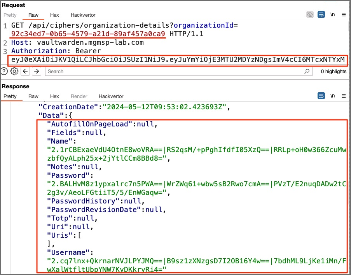Toggle line wrap icon in Response panel

coord(321,96)
